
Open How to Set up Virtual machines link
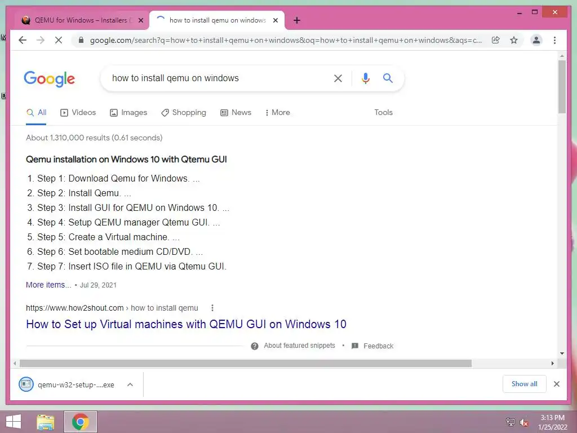(186, 324)
